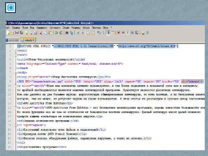Click the Close document toolbar icon
Image resolution: width=208 pixels, height=156 pixels.
26,33
